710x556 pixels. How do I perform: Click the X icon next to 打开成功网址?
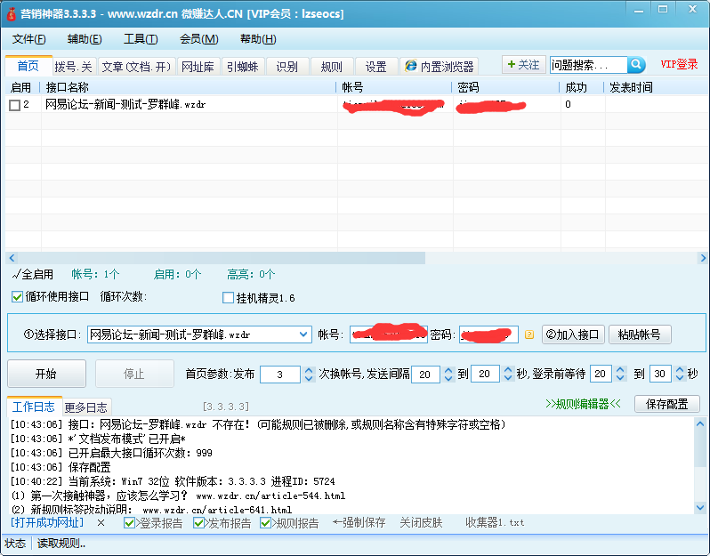101,523
